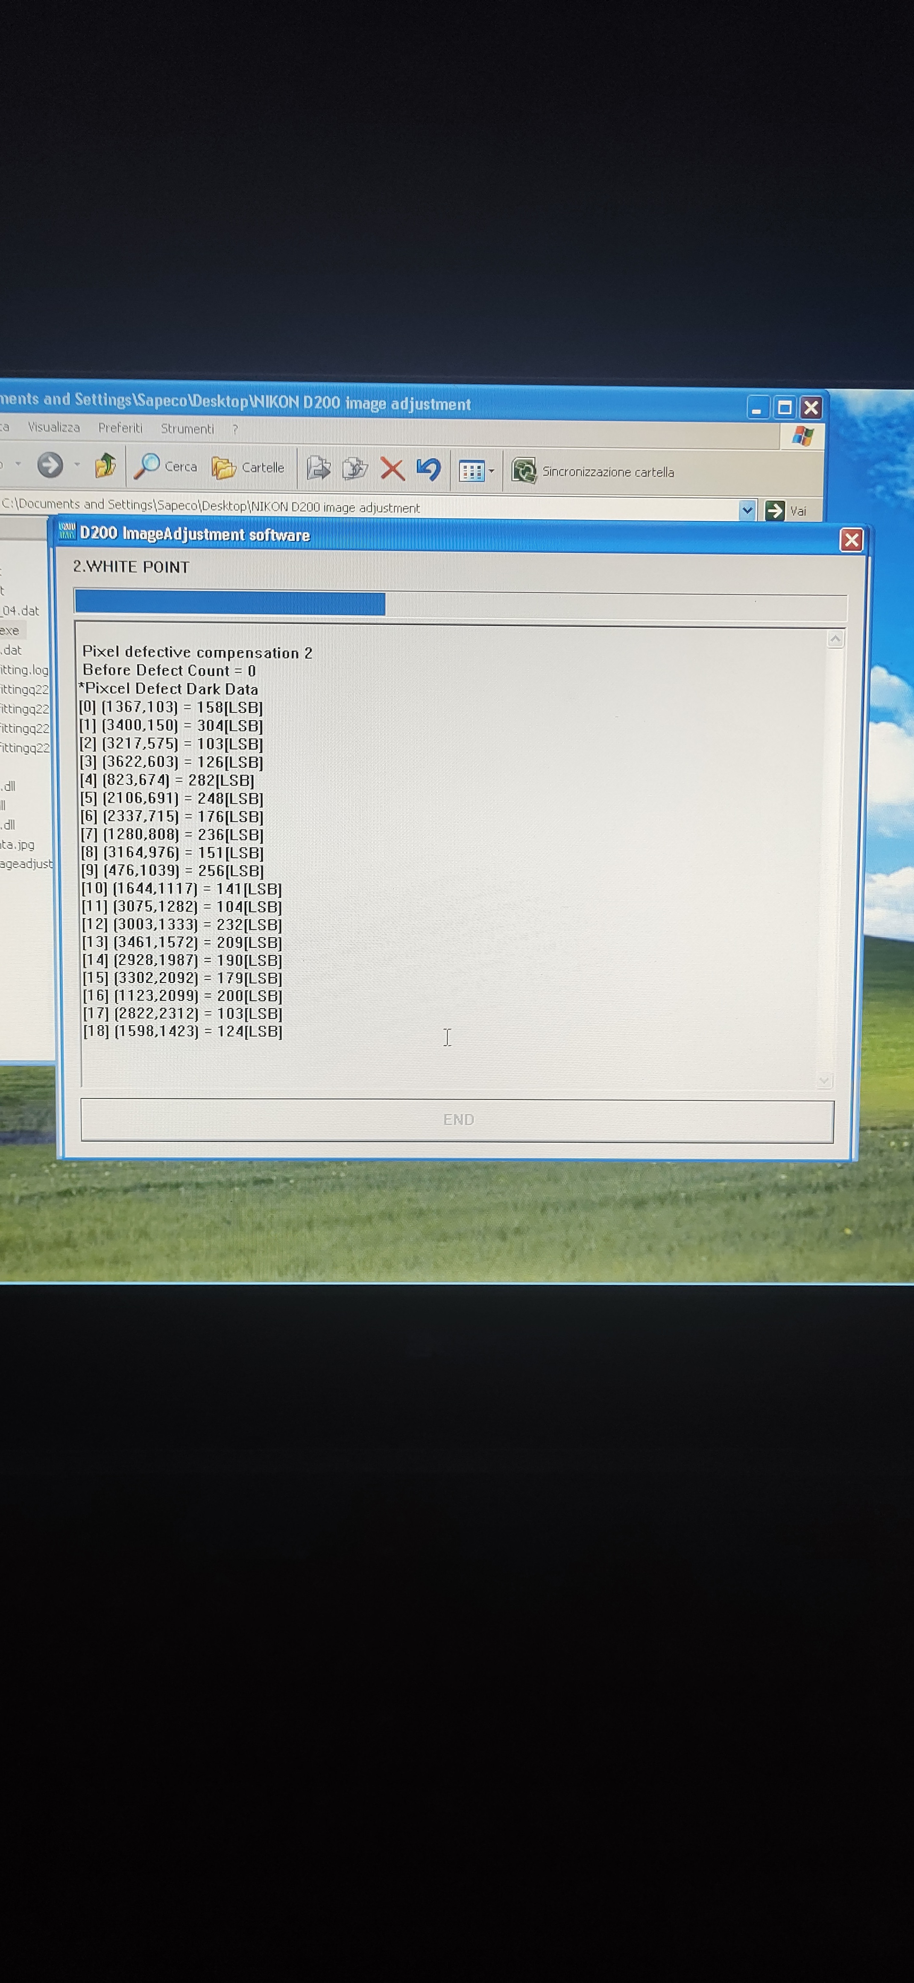Click the Move To folder icon

[x=318, y=468]
